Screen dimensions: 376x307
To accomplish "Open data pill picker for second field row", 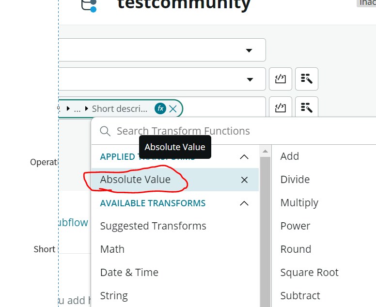I will [x=306, y=79].
